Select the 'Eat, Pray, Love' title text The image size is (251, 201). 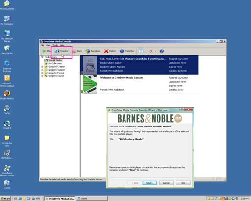click(133, 59)
